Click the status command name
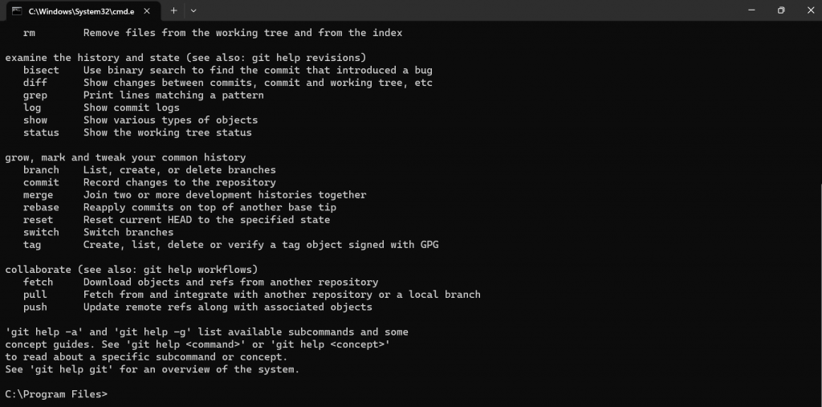 pos(41,132)
